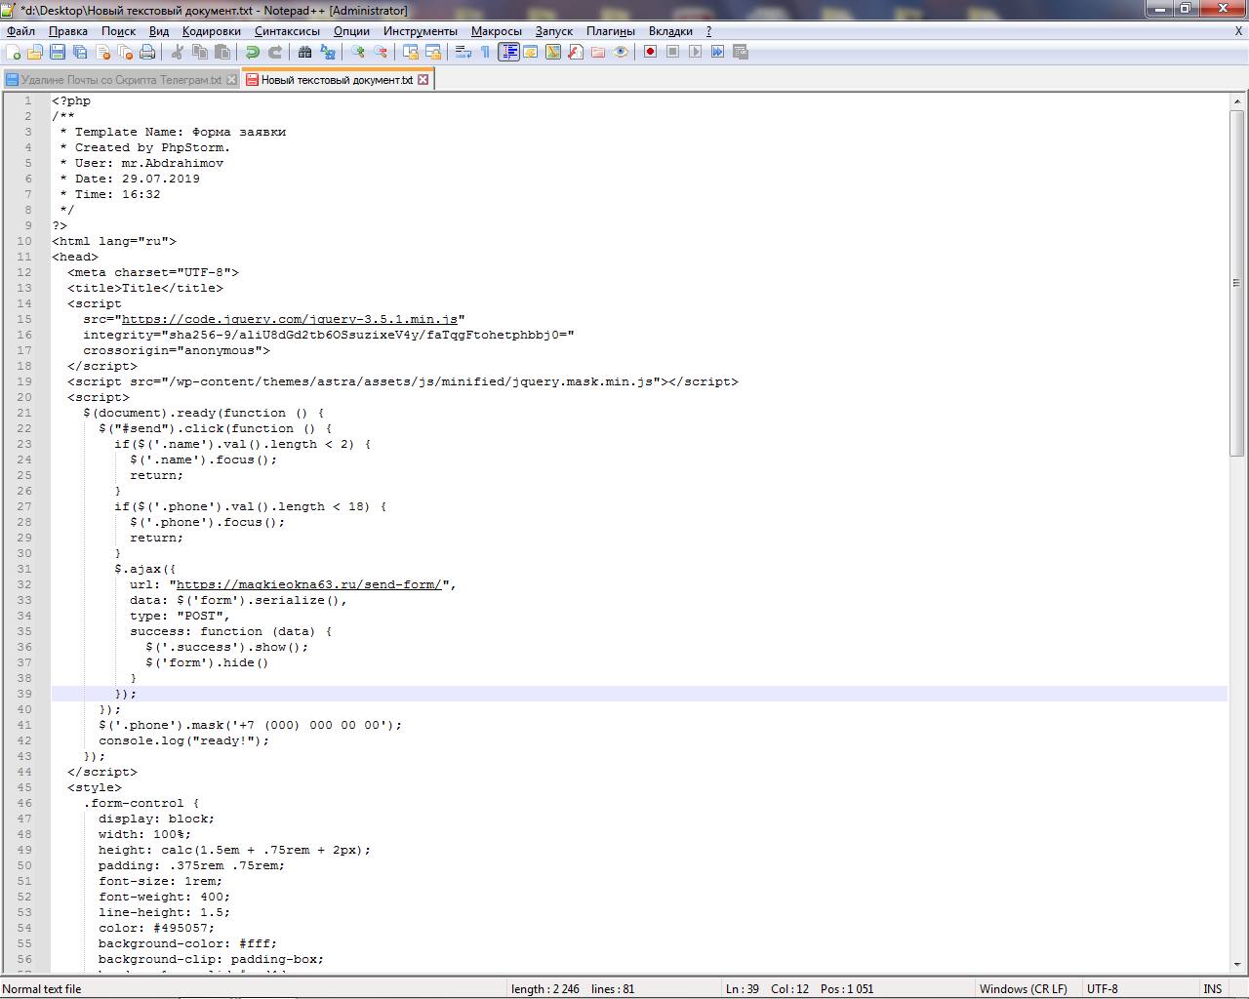
Task: Click the Copy toolbar icon
Action: point(200,52)
